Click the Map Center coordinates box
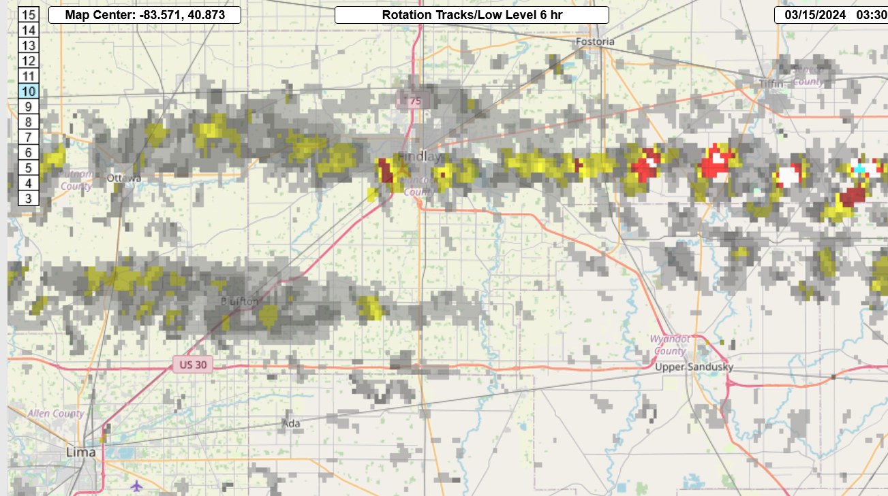 [144, 15]
